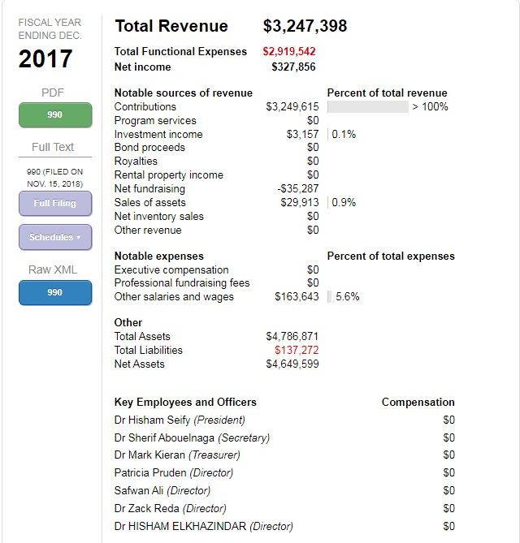This screenshot has width=520, height=543.
Task: Select Dr Sherif Abouelnaga (Secretary) entry
Action: point(192,437)
